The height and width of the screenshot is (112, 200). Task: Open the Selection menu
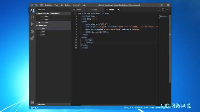coord(49,5)
